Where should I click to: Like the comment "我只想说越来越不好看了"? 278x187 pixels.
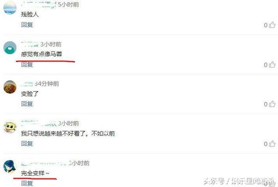tap(272, 144)
